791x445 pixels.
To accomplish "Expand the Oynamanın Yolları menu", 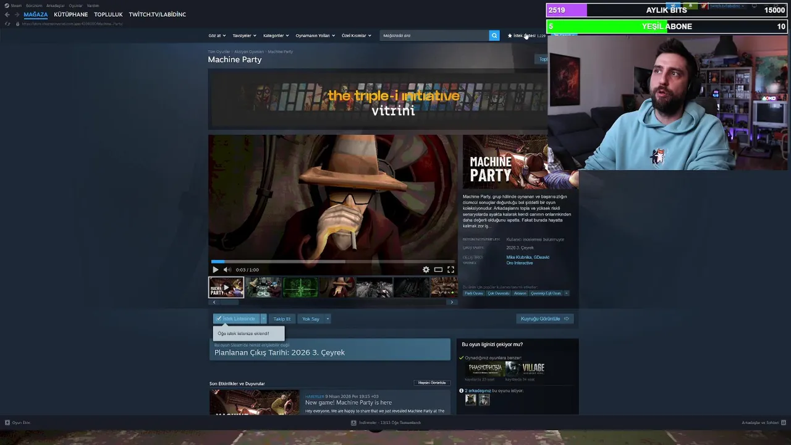I will pyautogui.click(x=315, y=35).
